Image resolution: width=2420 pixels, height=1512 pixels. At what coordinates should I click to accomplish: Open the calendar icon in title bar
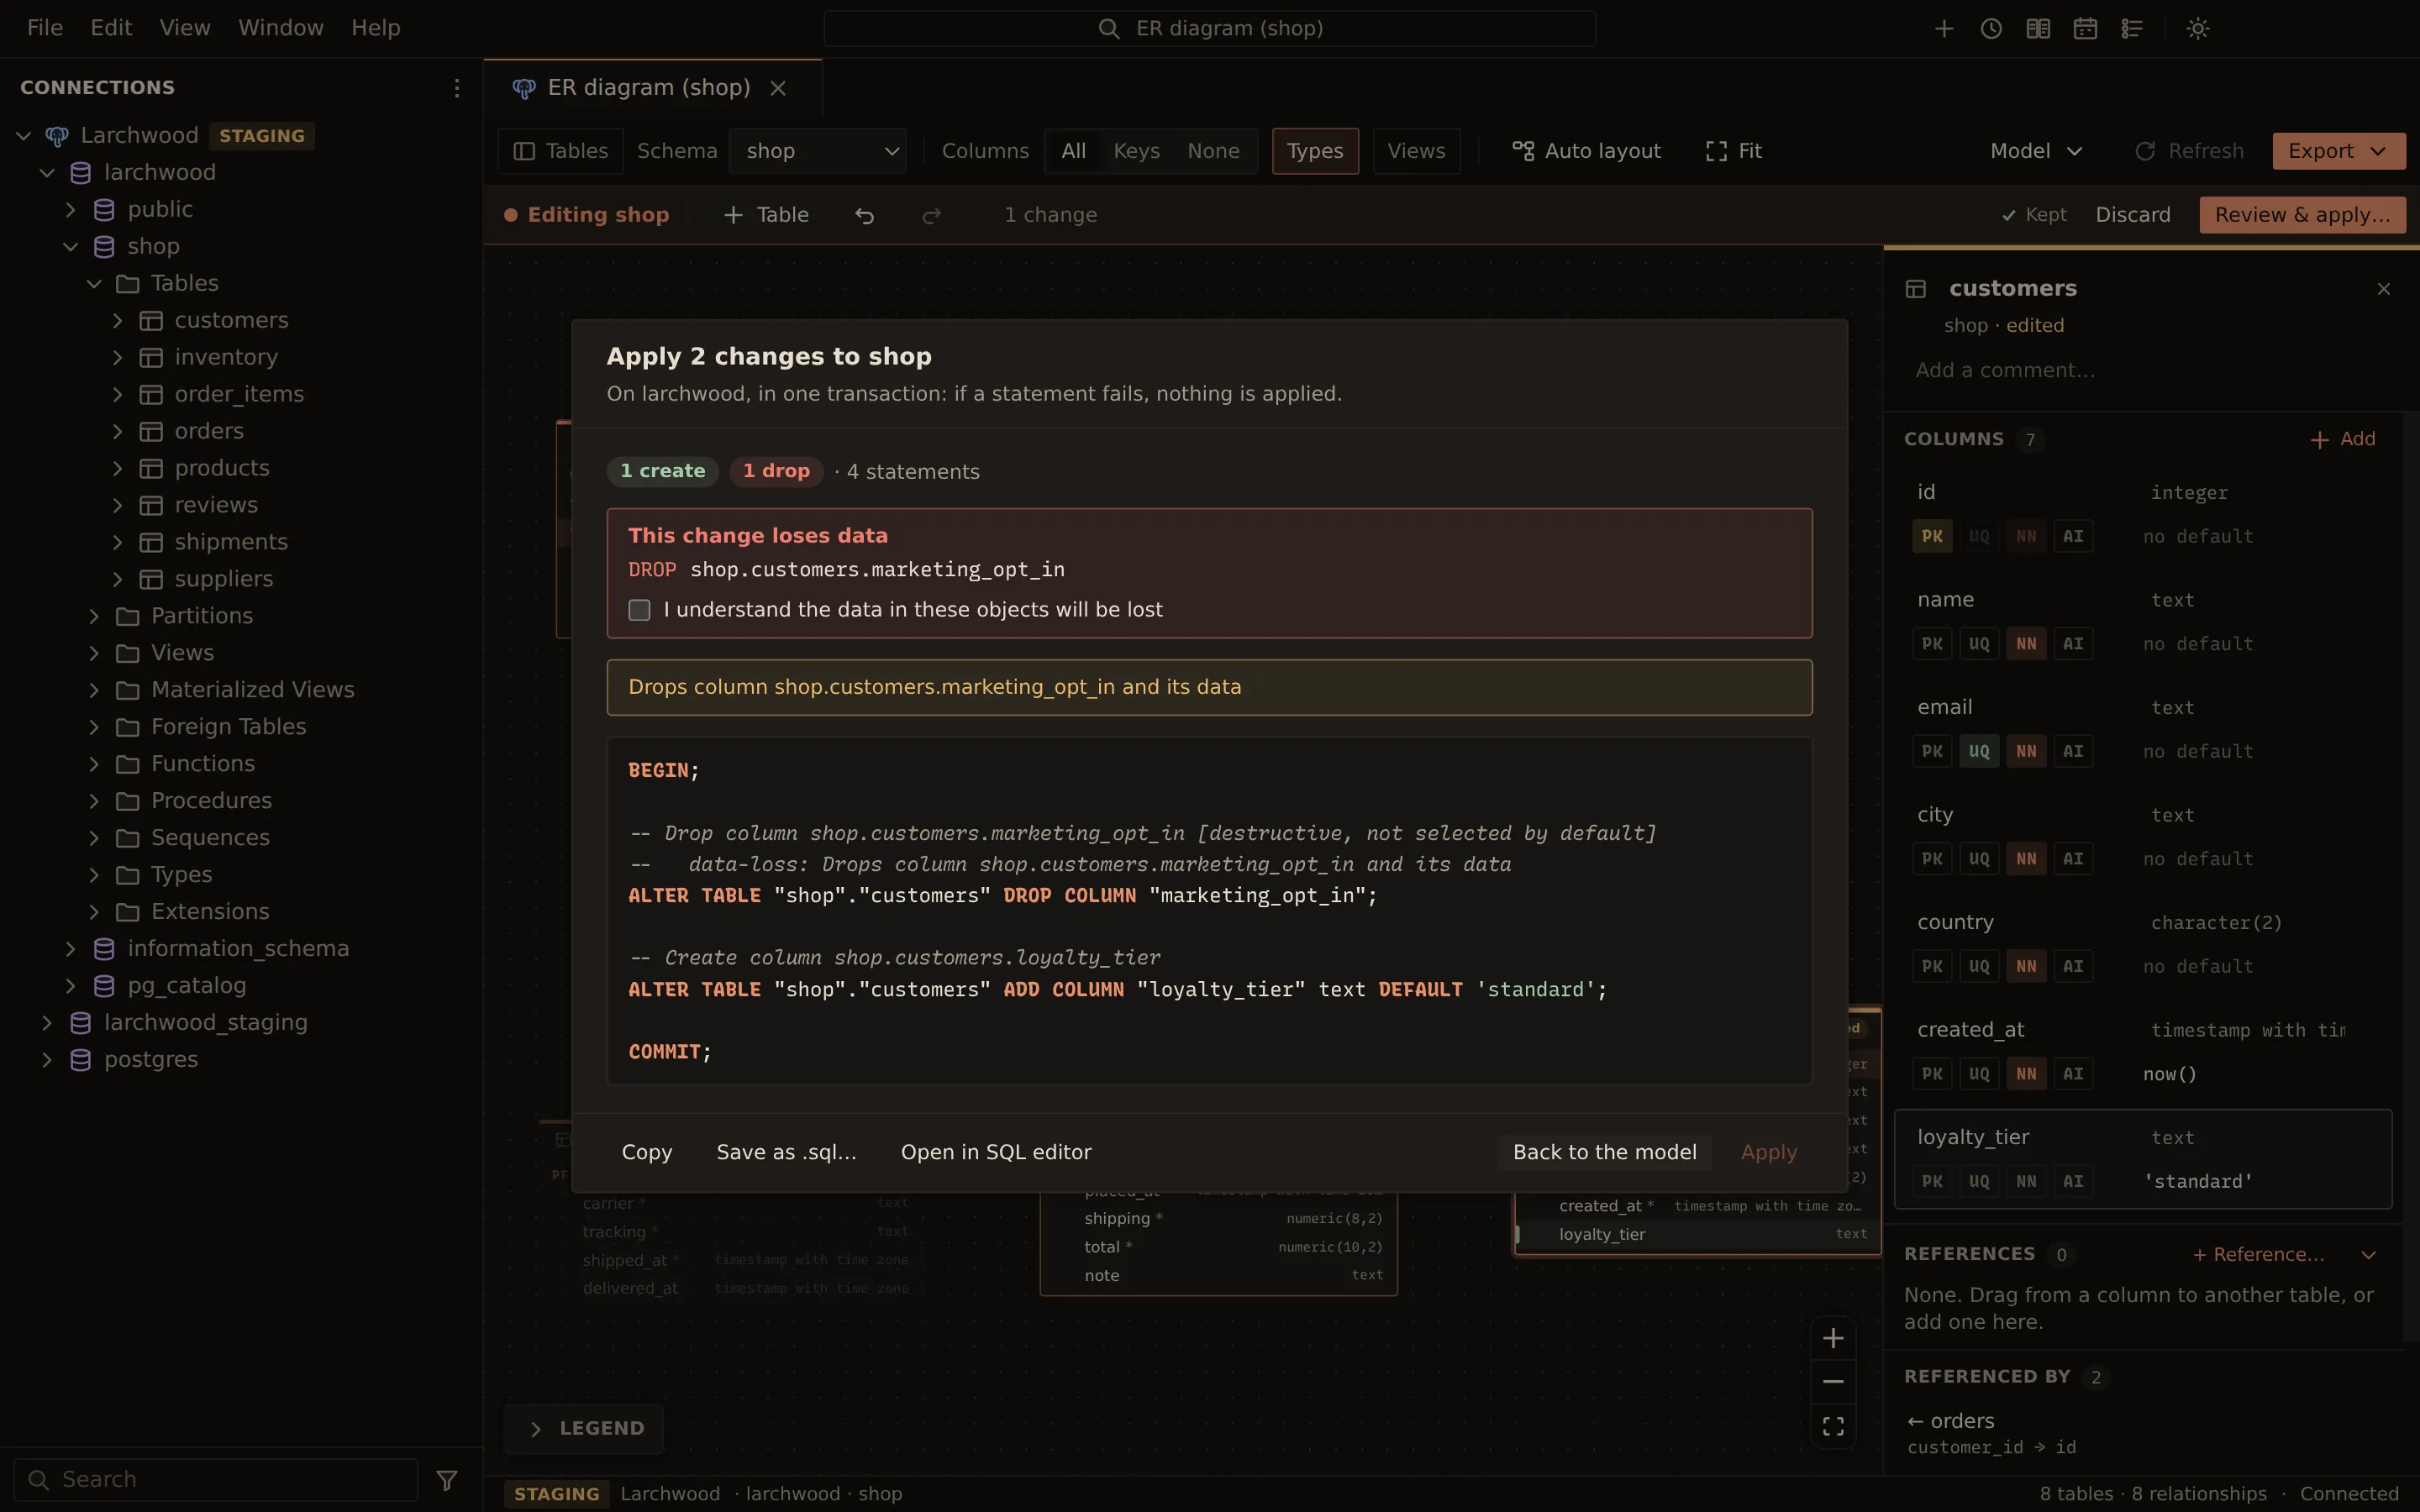coord(2085,29)
